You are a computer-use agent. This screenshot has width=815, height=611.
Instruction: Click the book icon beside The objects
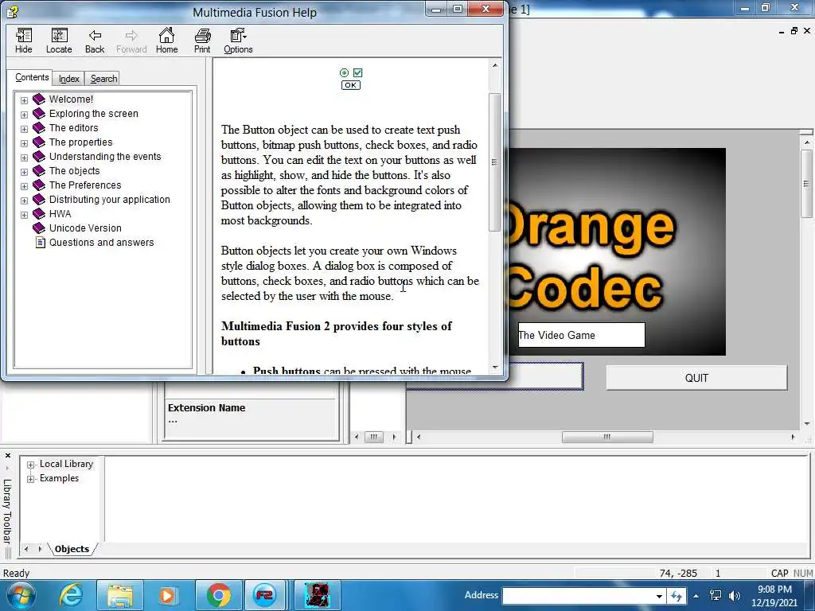(x=39, y=170)
